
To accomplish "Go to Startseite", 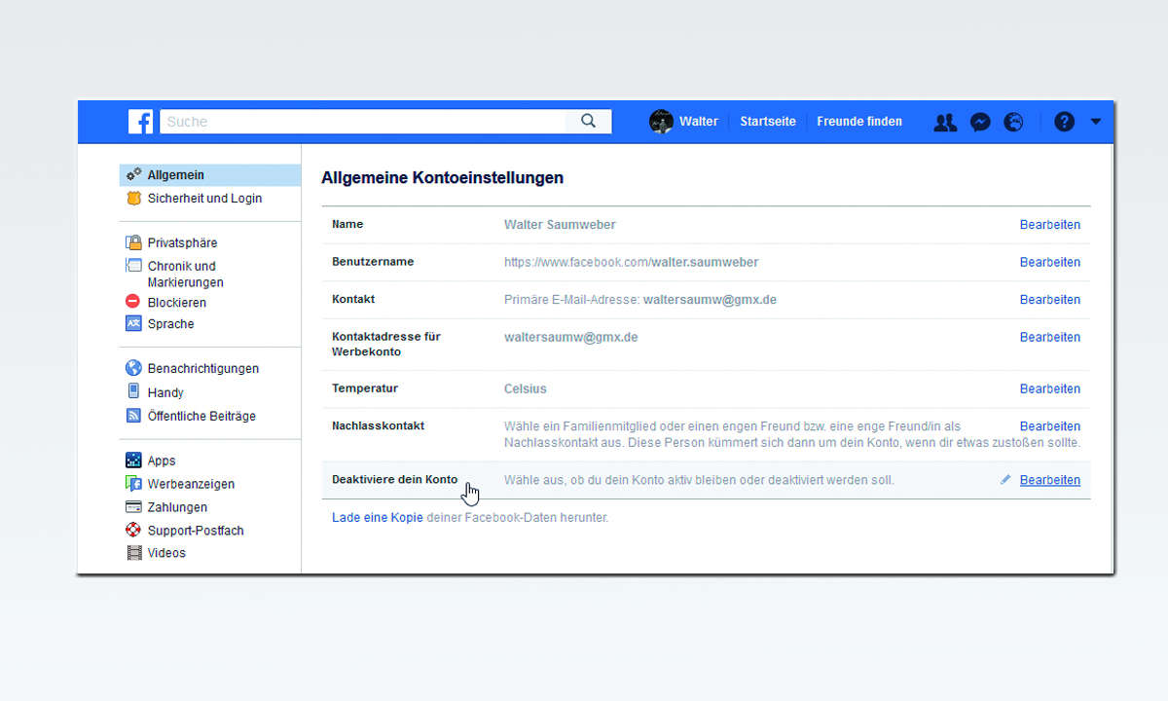I will [768, 122].
